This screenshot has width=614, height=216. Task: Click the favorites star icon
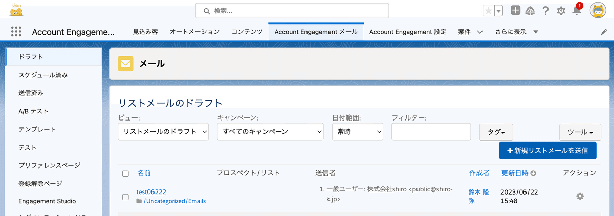coord(489,11)
